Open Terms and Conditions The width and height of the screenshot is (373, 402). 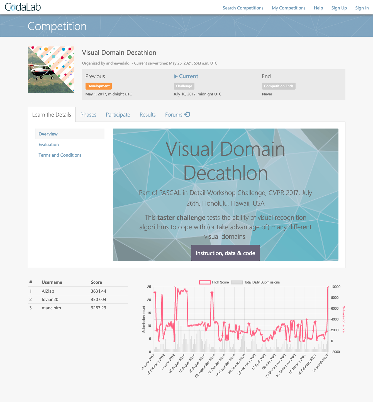tap(60, 155)
